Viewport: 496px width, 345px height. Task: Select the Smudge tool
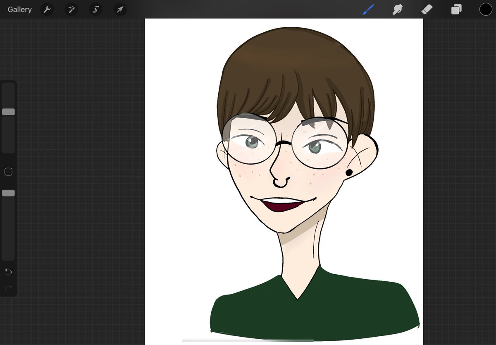coord(397,10)
